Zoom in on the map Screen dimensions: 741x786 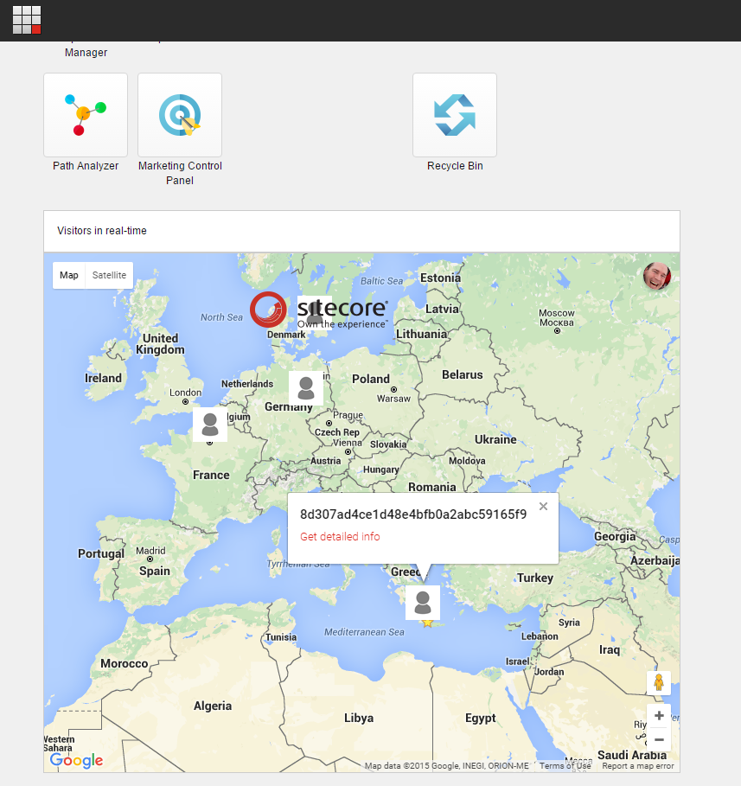pos(659,716)
